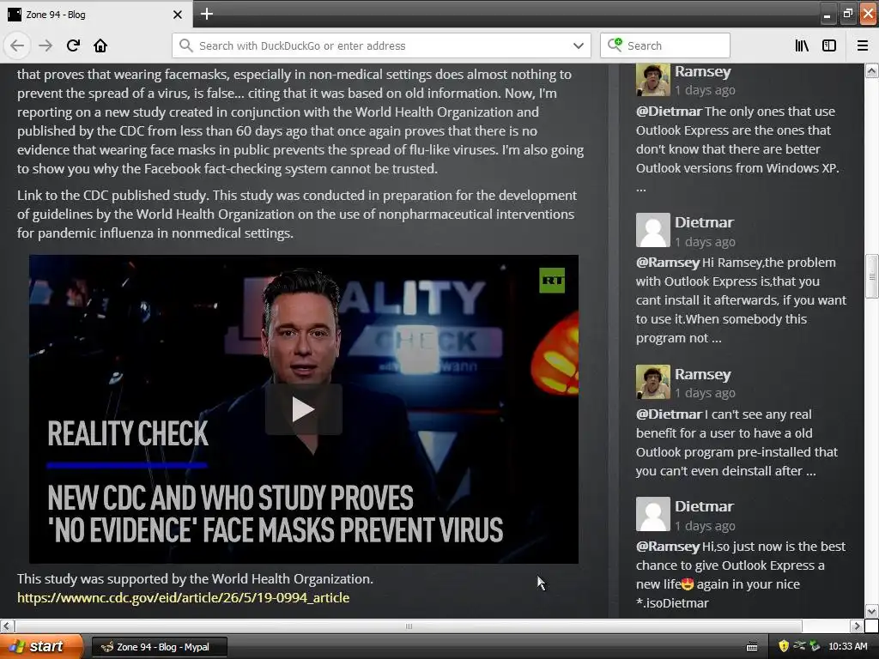
Task: Click the horizontal scrollbar left arrow
Action: coord(7,626)
